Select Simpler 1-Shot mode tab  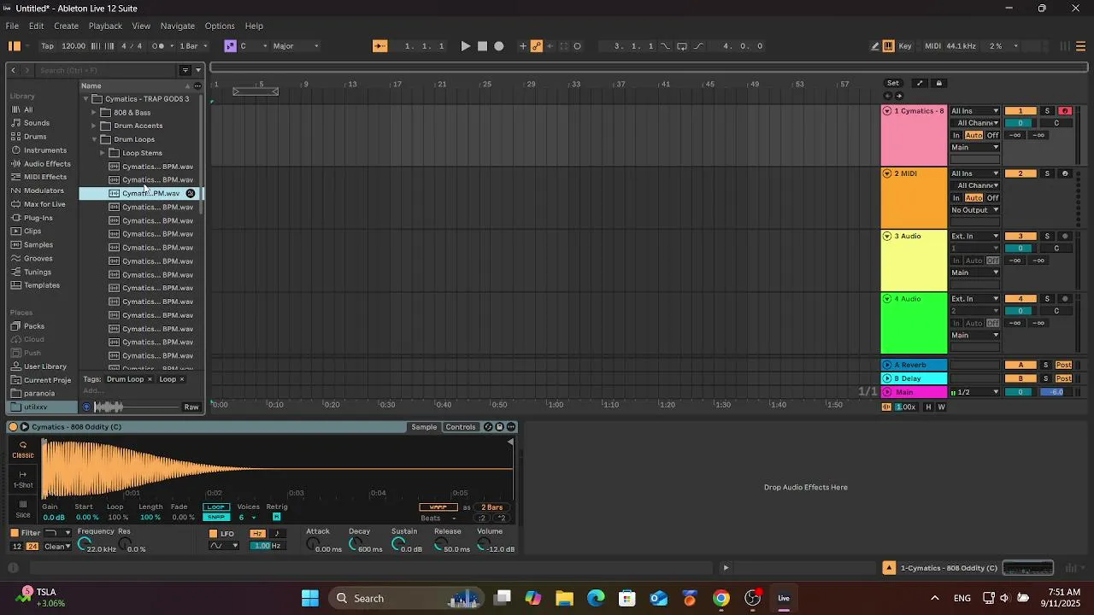tap(23, 479)
